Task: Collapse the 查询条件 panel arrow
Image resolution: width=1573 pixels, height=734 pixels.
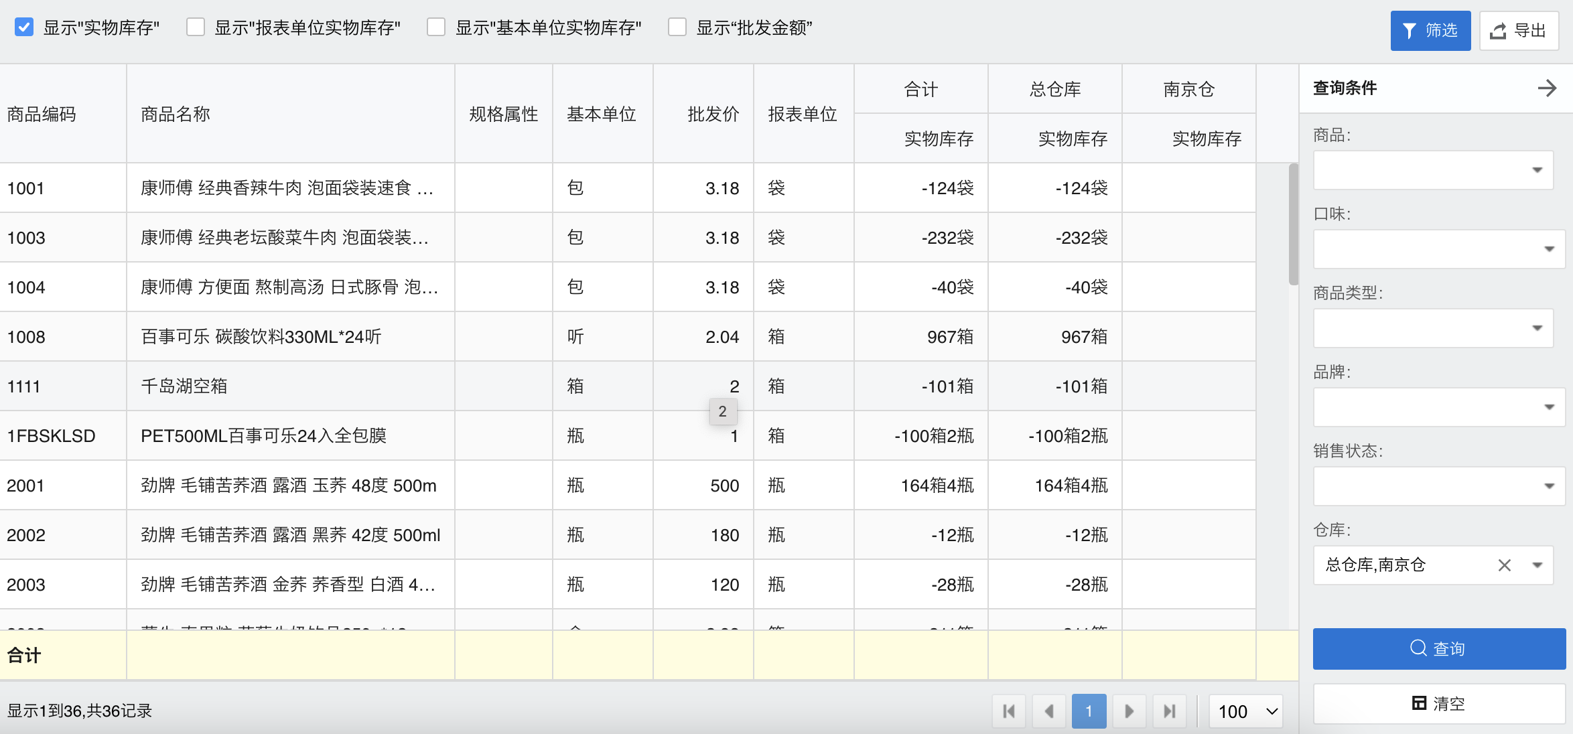Action: coord(1548,88)
